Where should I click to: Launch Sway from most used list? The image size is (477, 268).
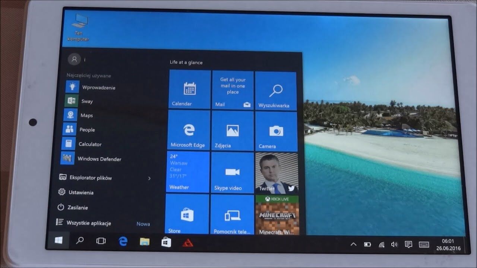click(x=79, y=101)
